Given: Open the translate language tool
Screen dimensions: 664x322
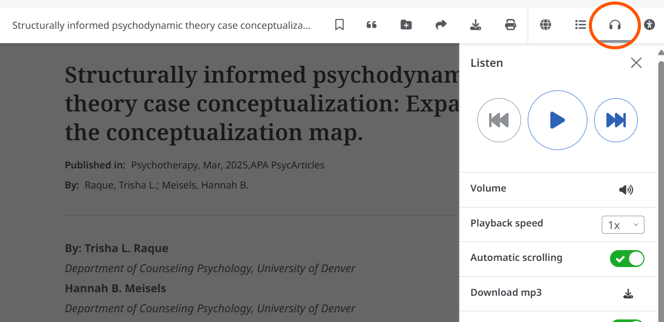Looking at the screenshot, I should pyautogui.click(x=545, y=24).
